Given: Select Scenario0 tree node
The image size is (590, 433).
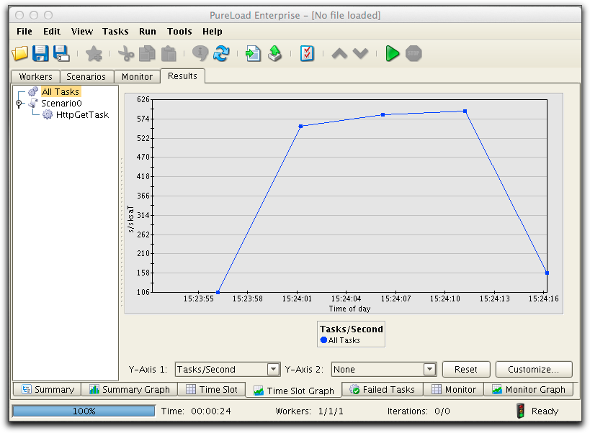Looking at the screenshot, I should 61,104.
